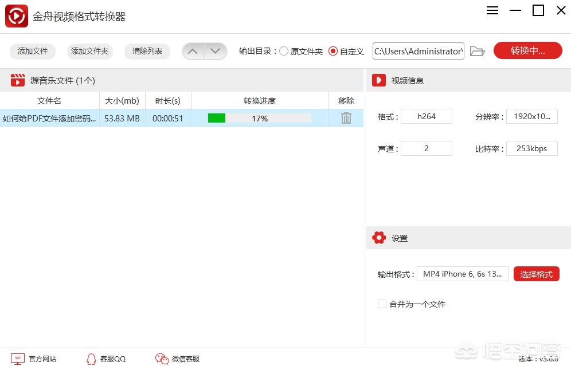Open the 官方网站 link
The height and width of the screenshot is (370, 571).
pyautogui.click(x=42, y=359)
